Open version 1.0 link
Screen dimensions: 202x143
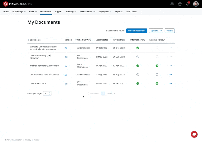(66, 66)
